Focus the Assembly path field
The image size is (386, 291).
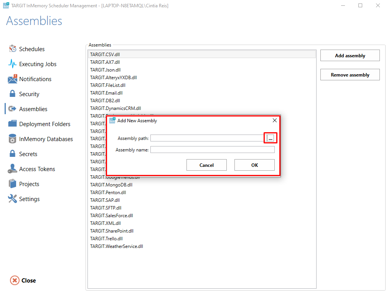[x=208, y=138]
